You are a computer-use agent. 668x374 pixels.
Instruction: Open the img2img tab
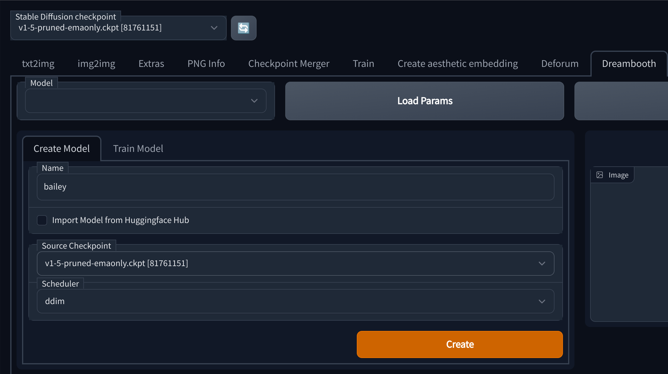pos(96,64)
